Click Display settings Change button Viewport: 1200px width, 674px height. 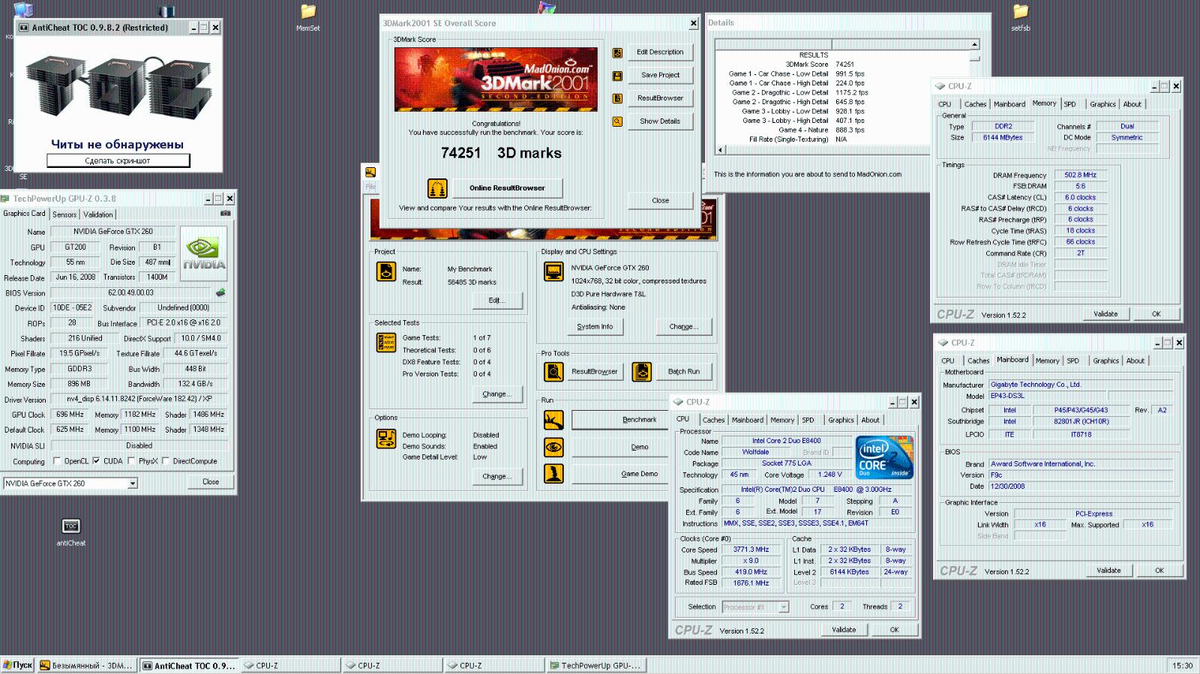tap(683, 327)
